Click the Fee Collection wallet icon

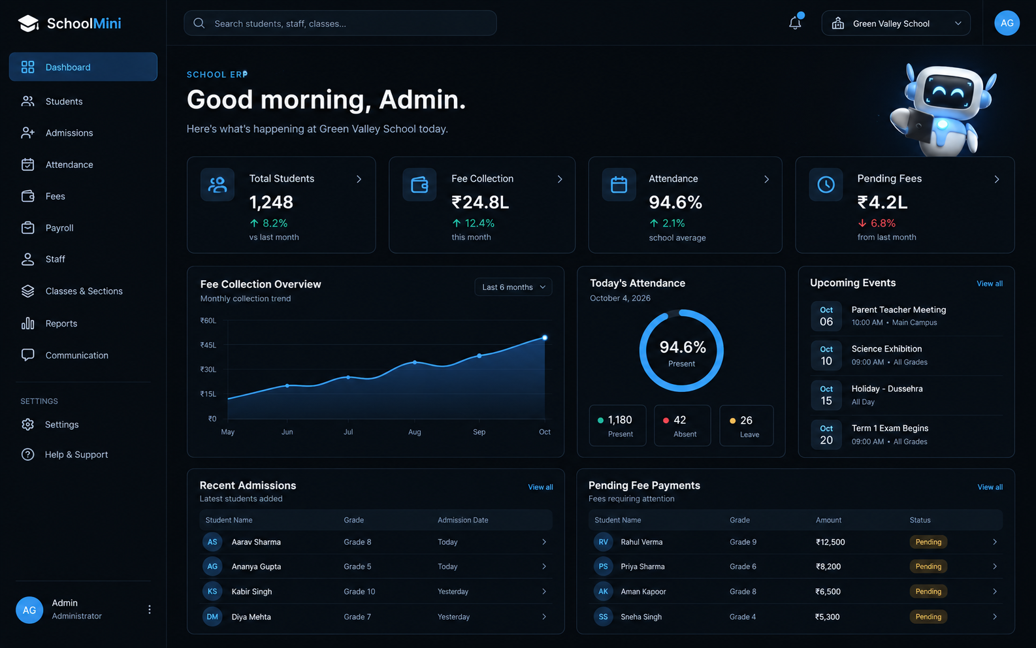pyautogui.click(x=419, y=185)
